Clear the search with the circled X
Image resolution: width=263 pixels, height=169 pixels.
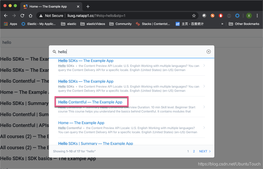pos(208,52)
